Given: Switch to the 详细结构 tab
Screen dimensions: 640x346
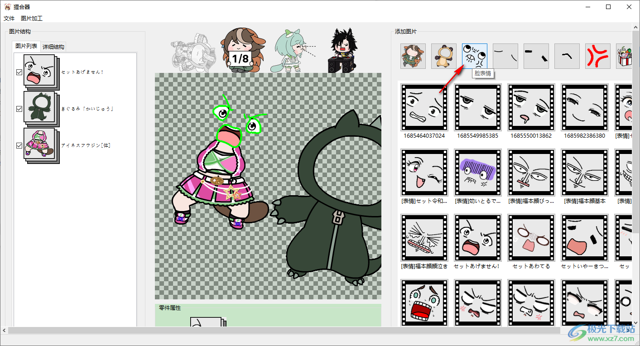Looking at the screenshot, I should click(x=53, y=47).
